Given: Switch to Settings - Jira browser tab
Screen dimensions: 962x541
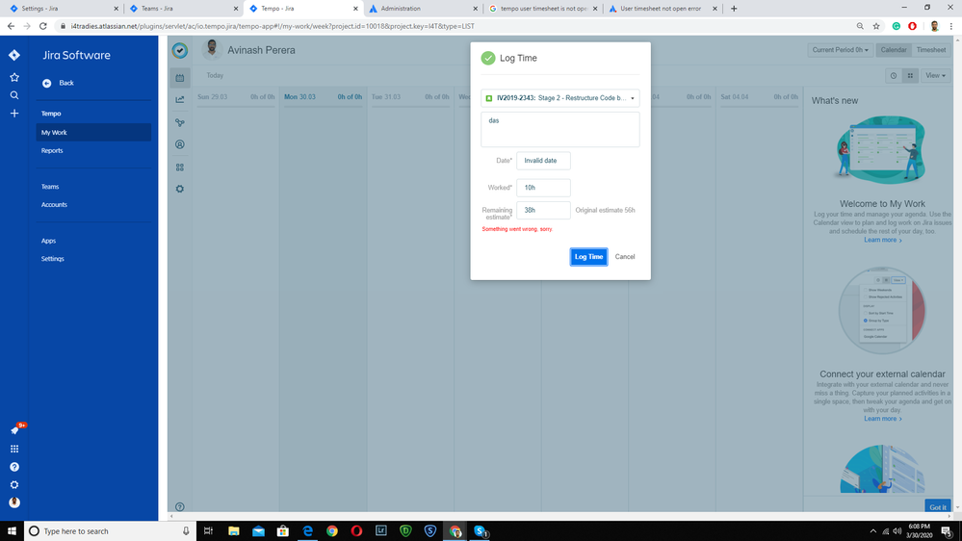Looking at the screenshot, I should pos(62,9).
